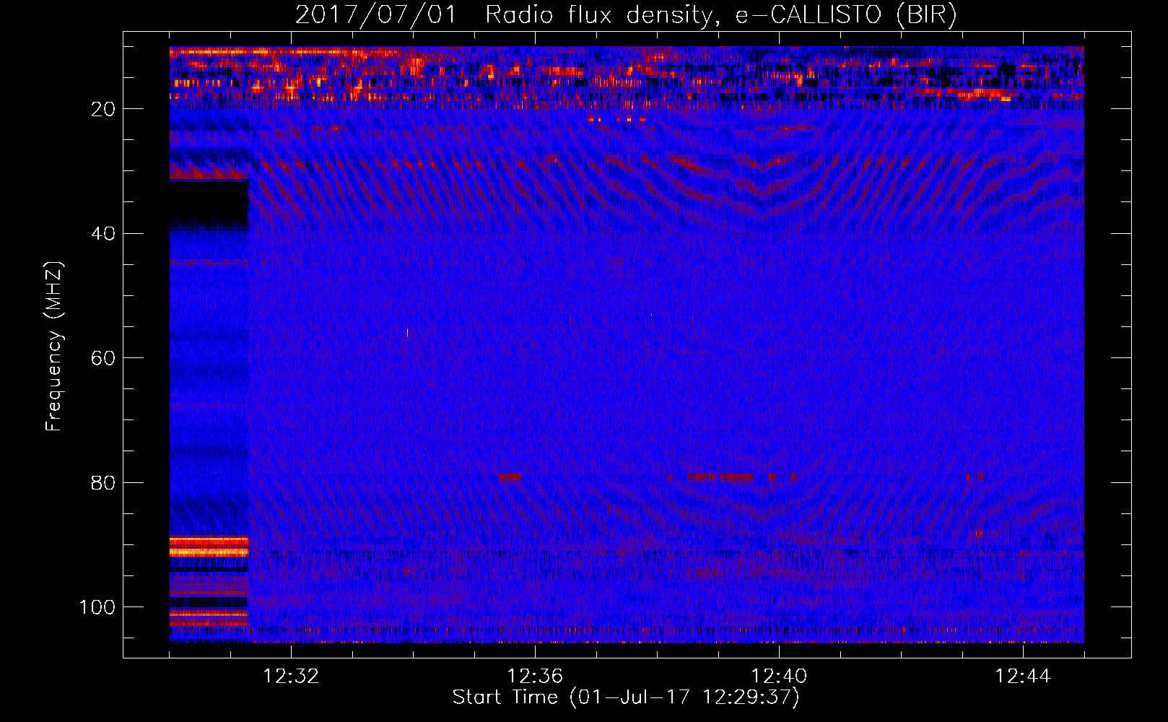Select the 'Frequency (MHZ)' y-axis label
Image resolution: width=1168 pixels, height=722 pixels.
tap(54, 347)
